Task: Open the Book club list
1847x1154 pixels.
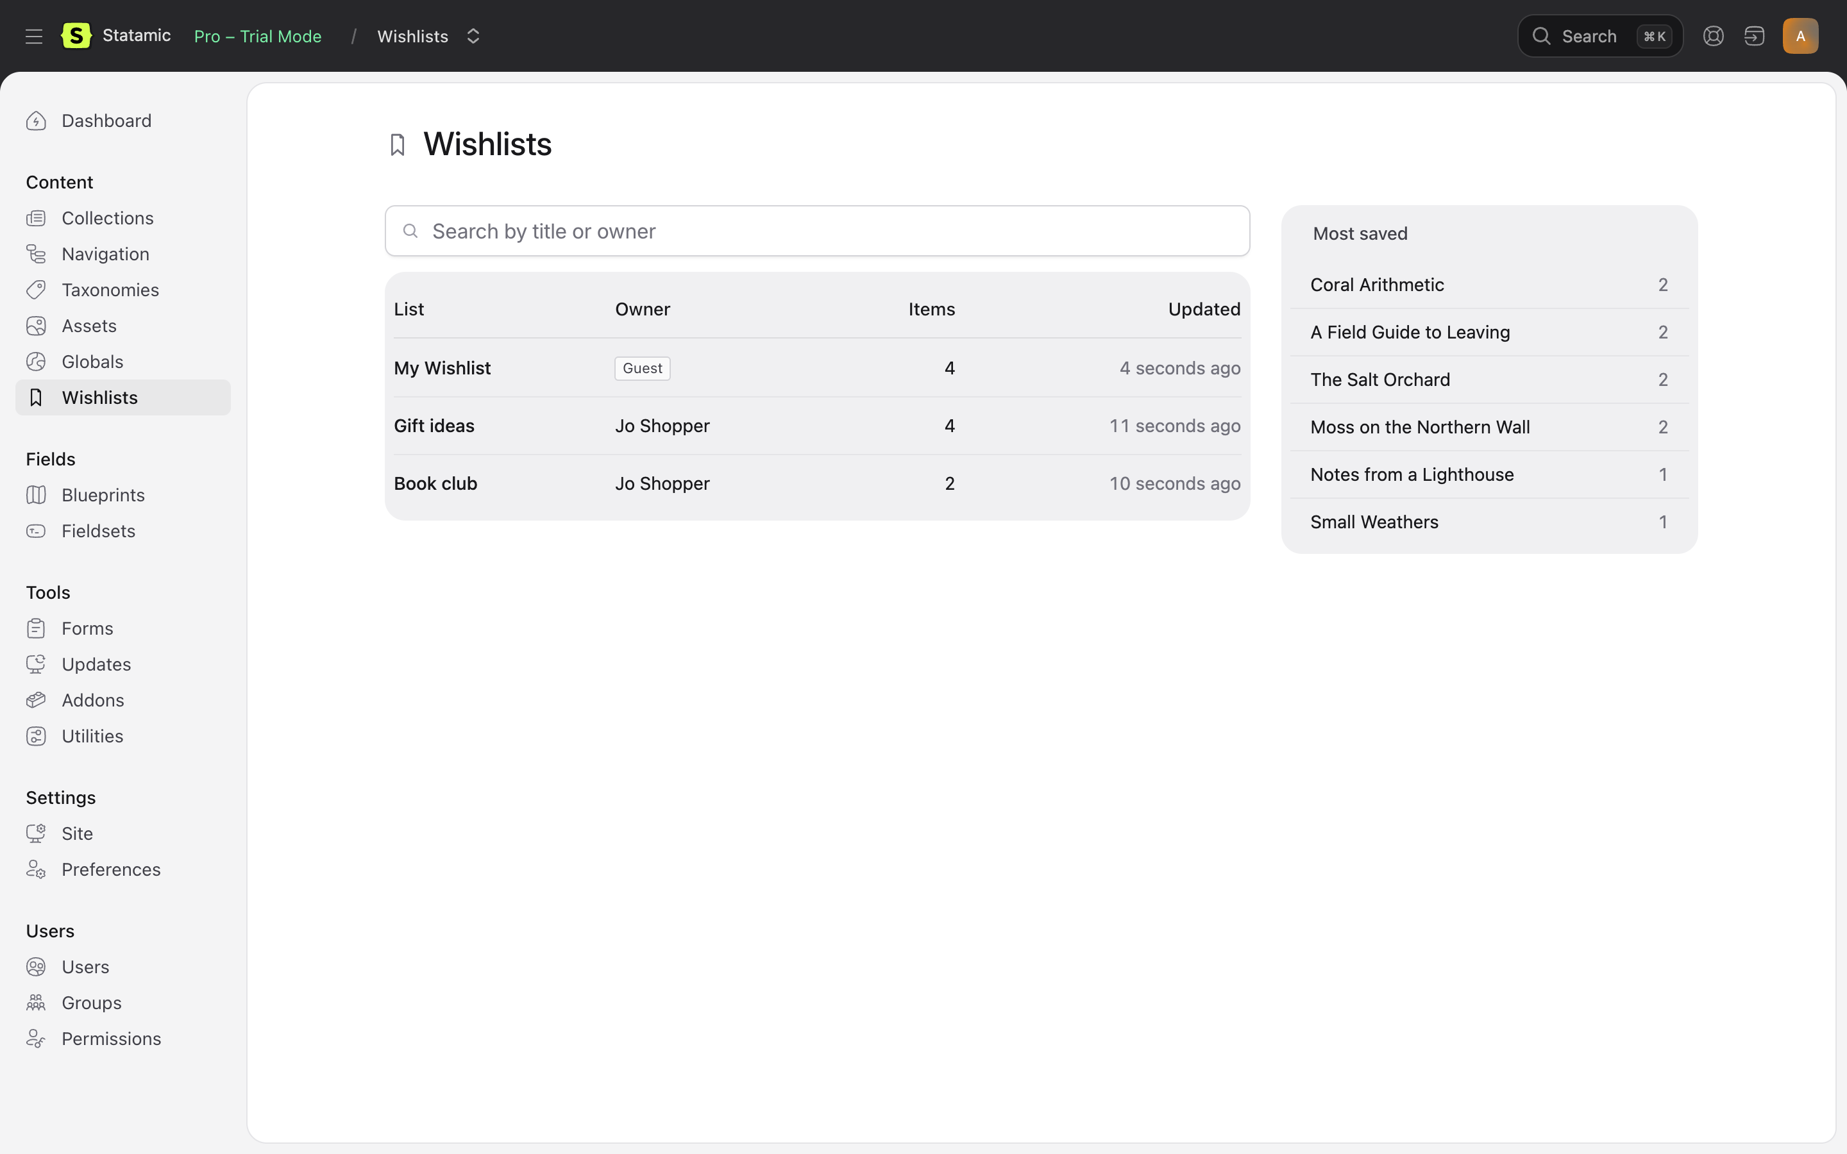Action: (435, 483)
